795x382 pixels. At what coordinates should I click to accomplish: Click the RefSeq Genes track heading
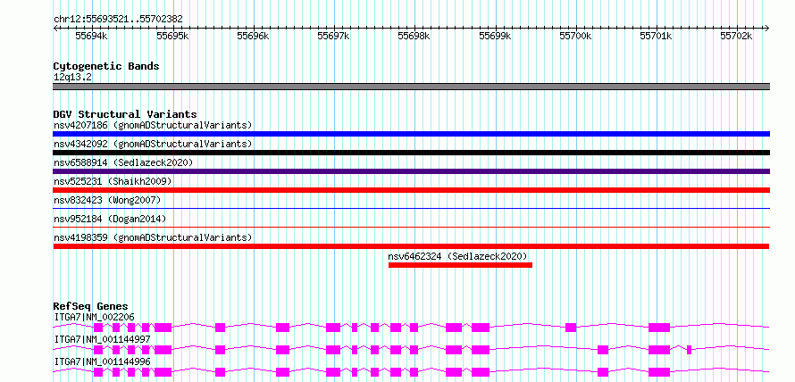click(x=90, y=306)
